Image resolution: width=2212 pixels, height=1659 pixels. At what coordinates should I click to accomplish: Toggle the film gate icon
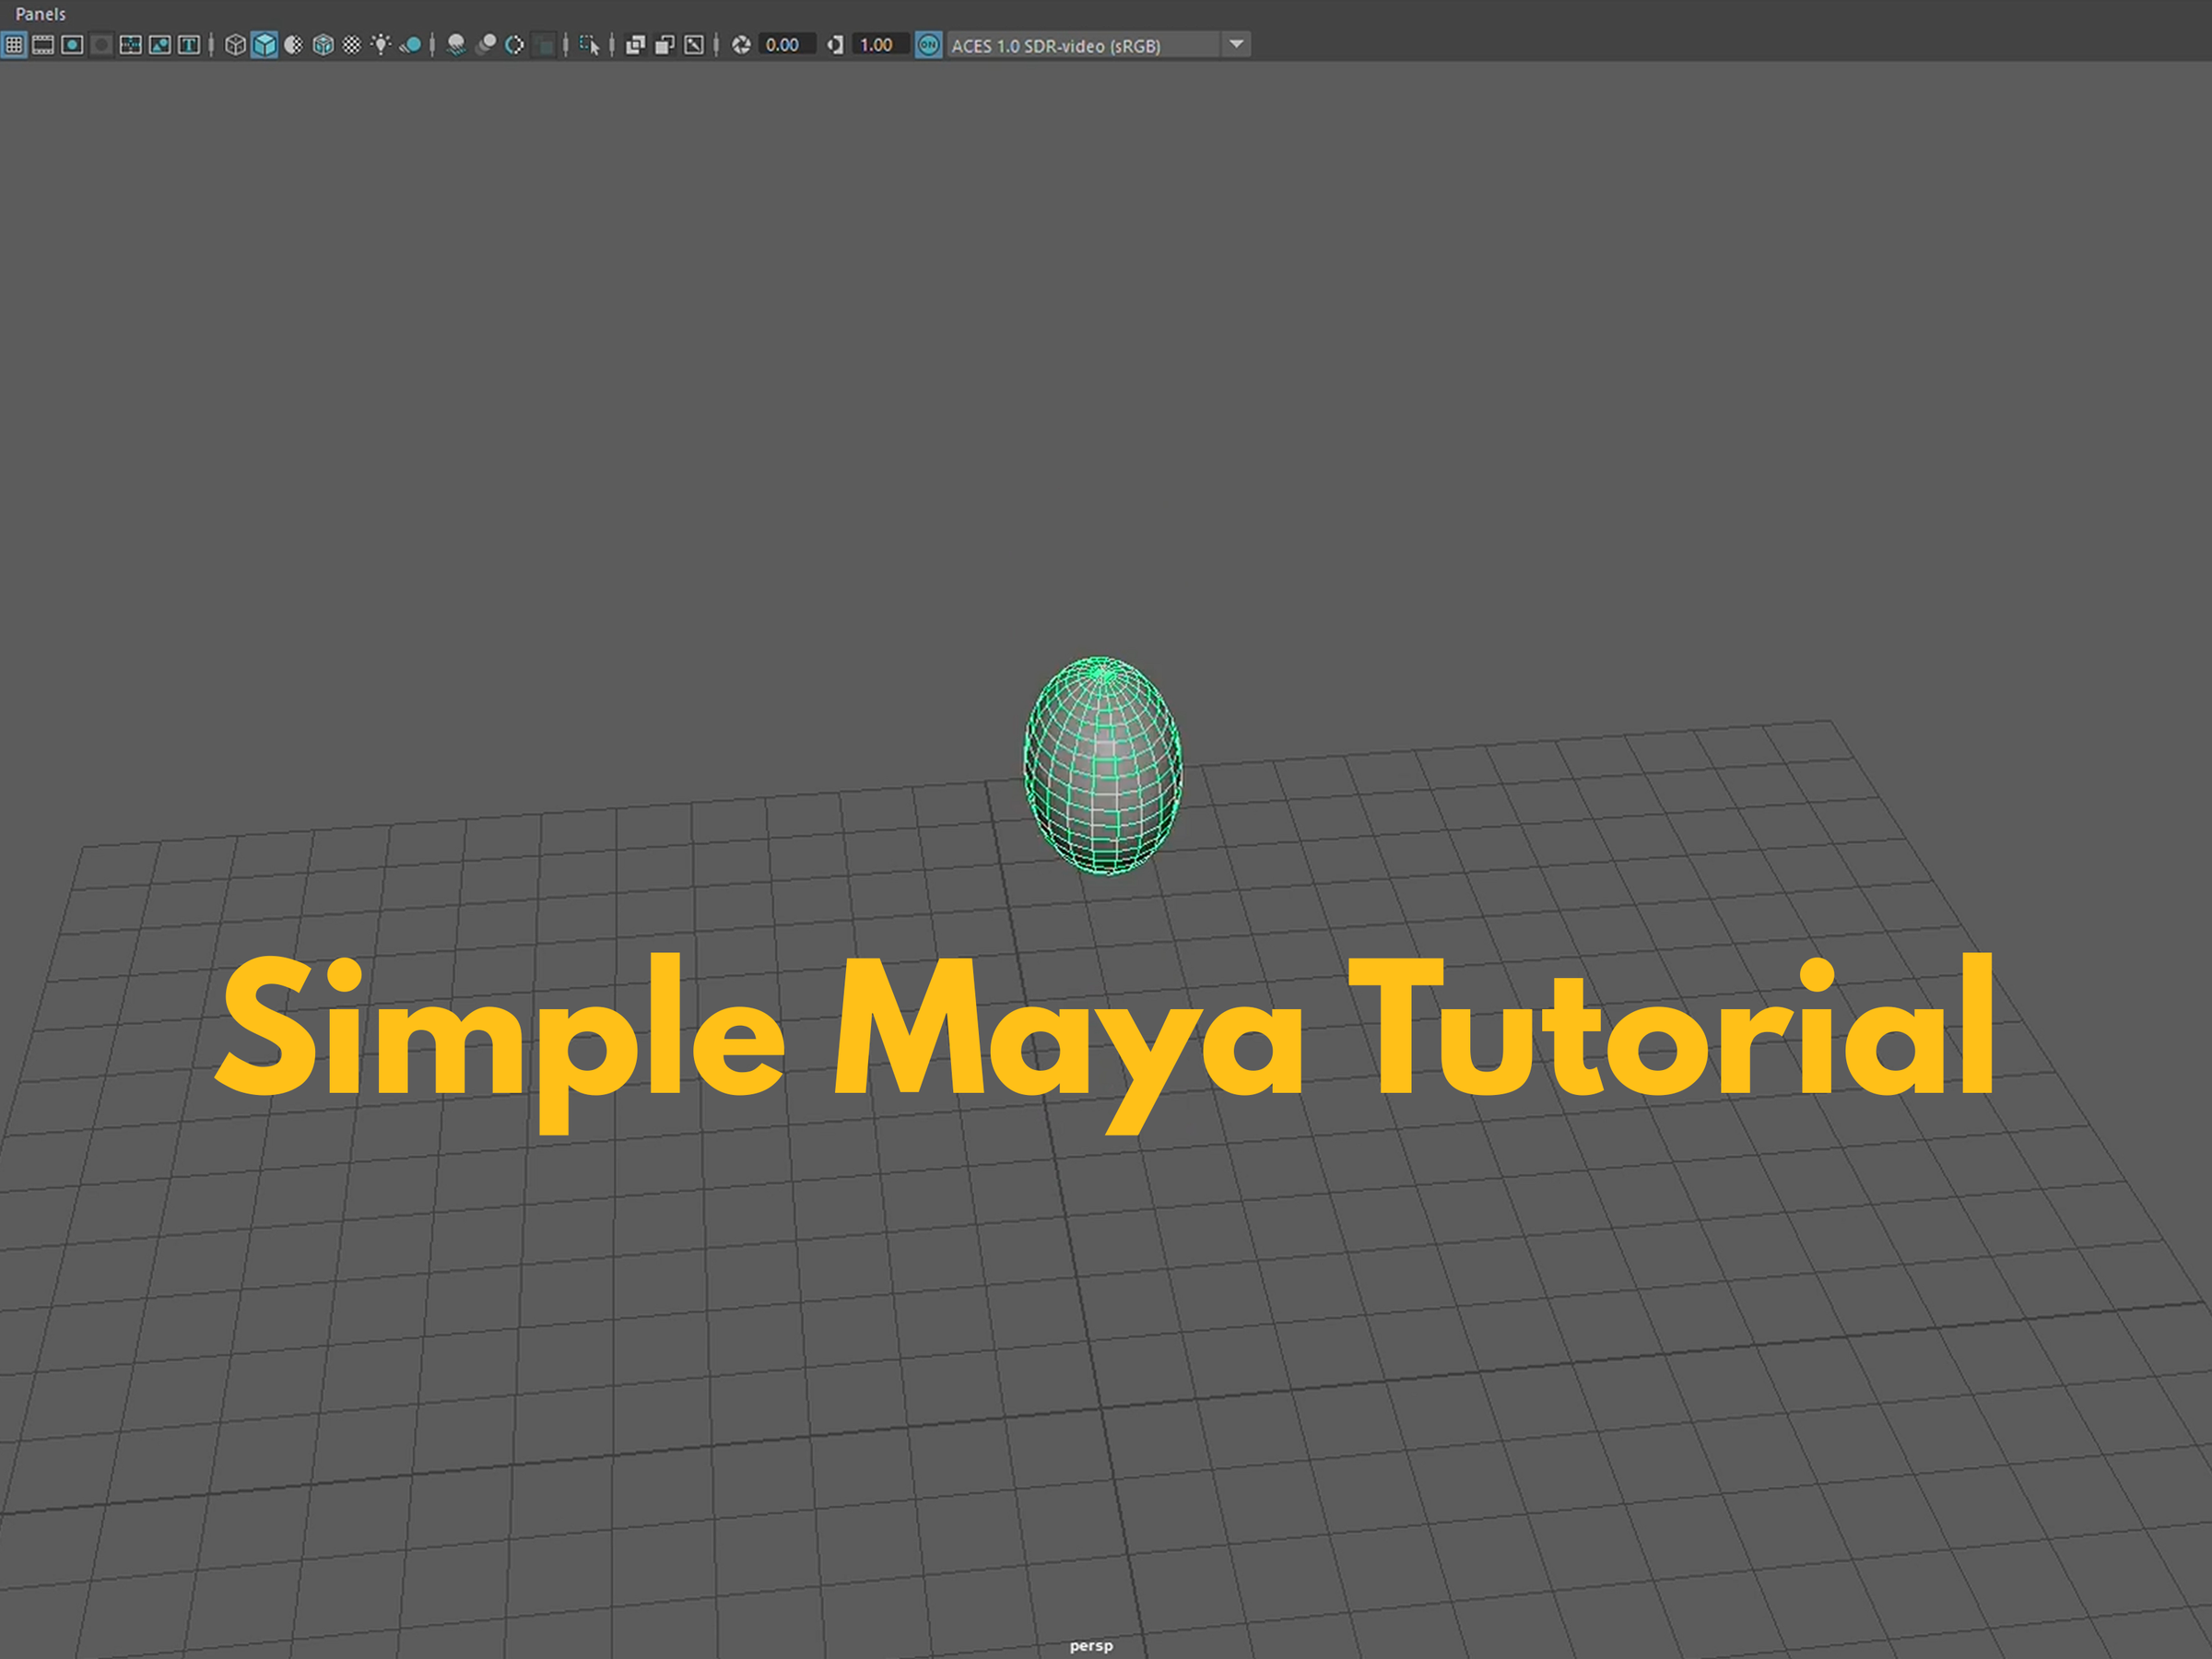click(43, 45)
